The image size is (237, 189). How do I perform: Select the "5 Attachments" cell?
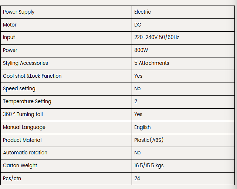[x=152, y=63]
